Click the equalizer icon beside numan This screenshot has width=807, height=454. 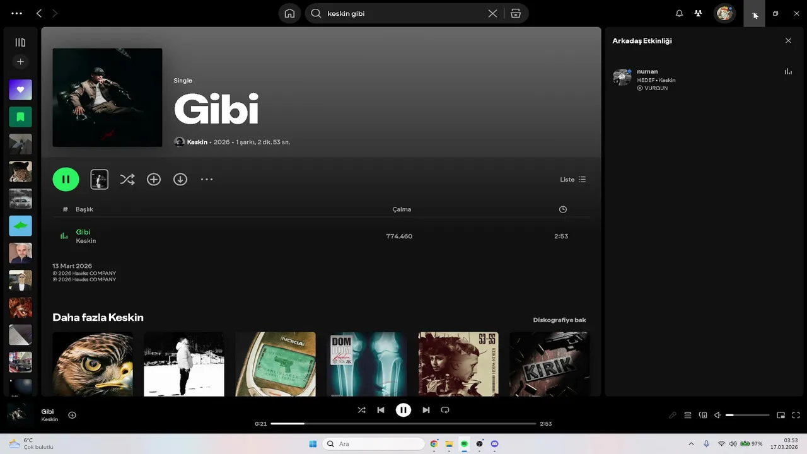tap(788, 72)
